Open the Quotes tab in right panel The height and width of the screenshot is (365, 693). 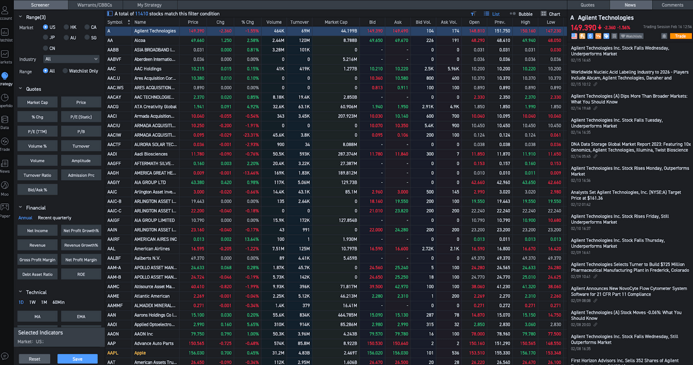(587, 5)
